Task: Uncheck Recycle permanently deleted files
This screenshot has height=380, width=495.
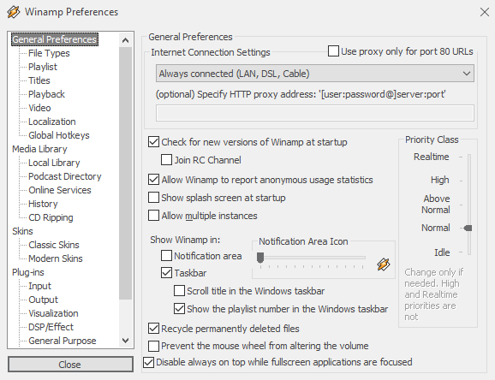Action: pyautogui.click(x=154, y=329)
